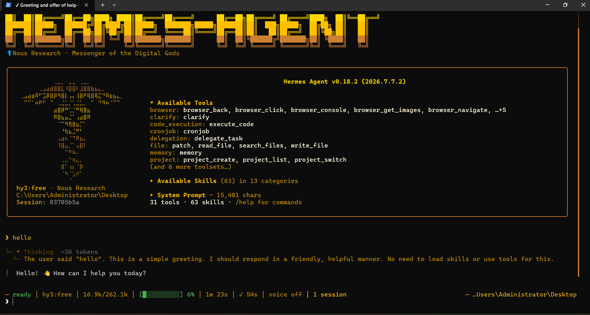Open a new terminal tab with plus button
Viewport: 590px width, 315px height.
pyautogui.click(x=103, y=5)
